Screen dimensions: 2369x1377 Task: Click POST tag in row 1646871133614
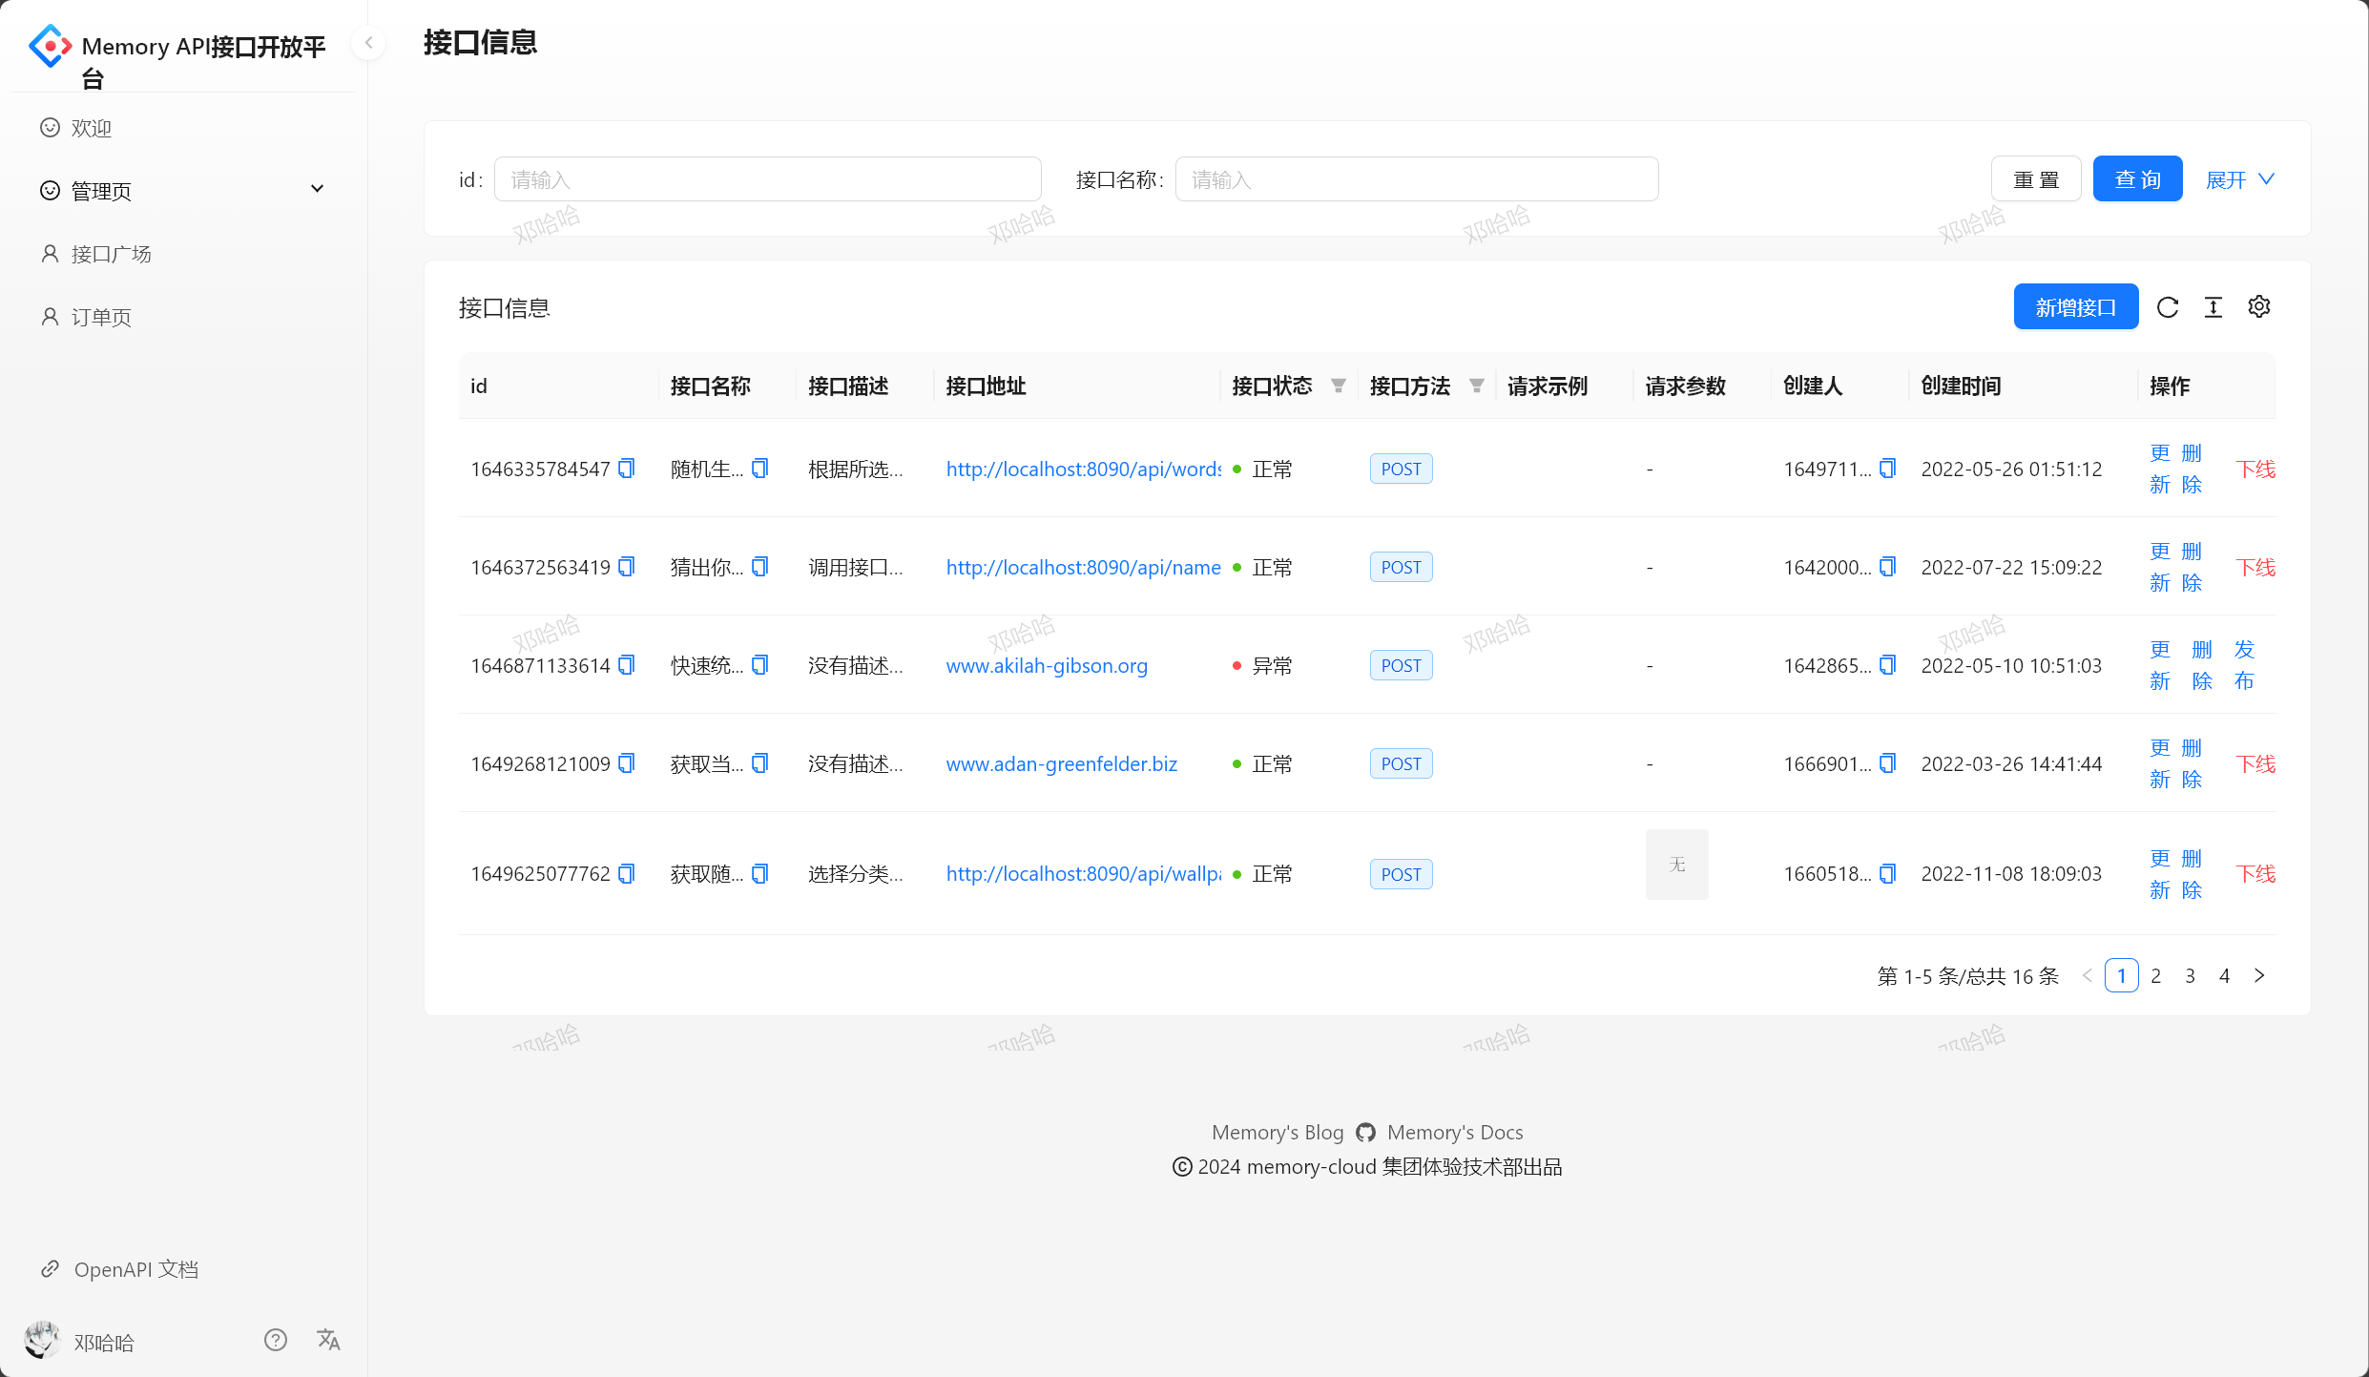(x=1401, y=665)
